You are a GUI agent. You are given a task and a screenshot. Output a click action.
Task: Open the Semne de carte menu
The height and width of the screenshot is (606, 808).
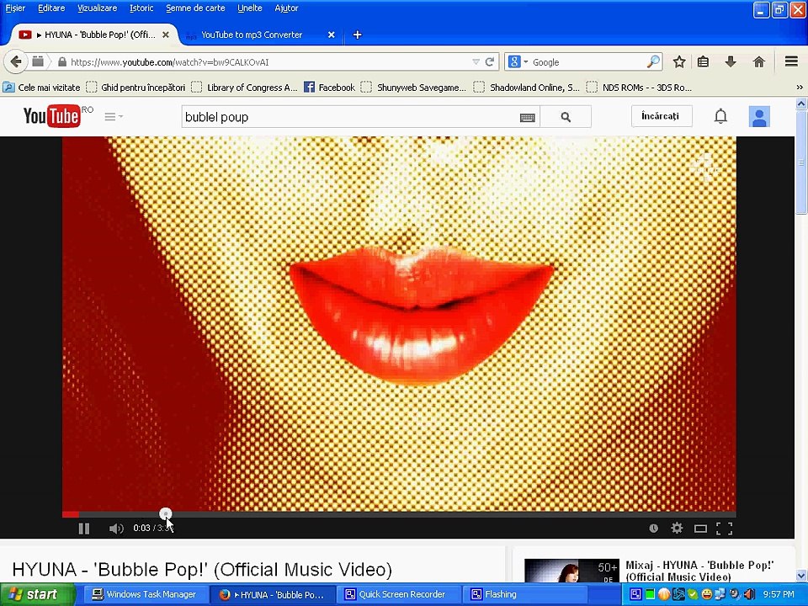[x=195, y=8]
